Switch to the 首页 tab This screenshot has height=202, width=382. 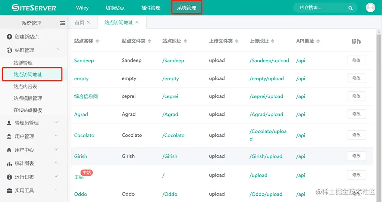79,22
